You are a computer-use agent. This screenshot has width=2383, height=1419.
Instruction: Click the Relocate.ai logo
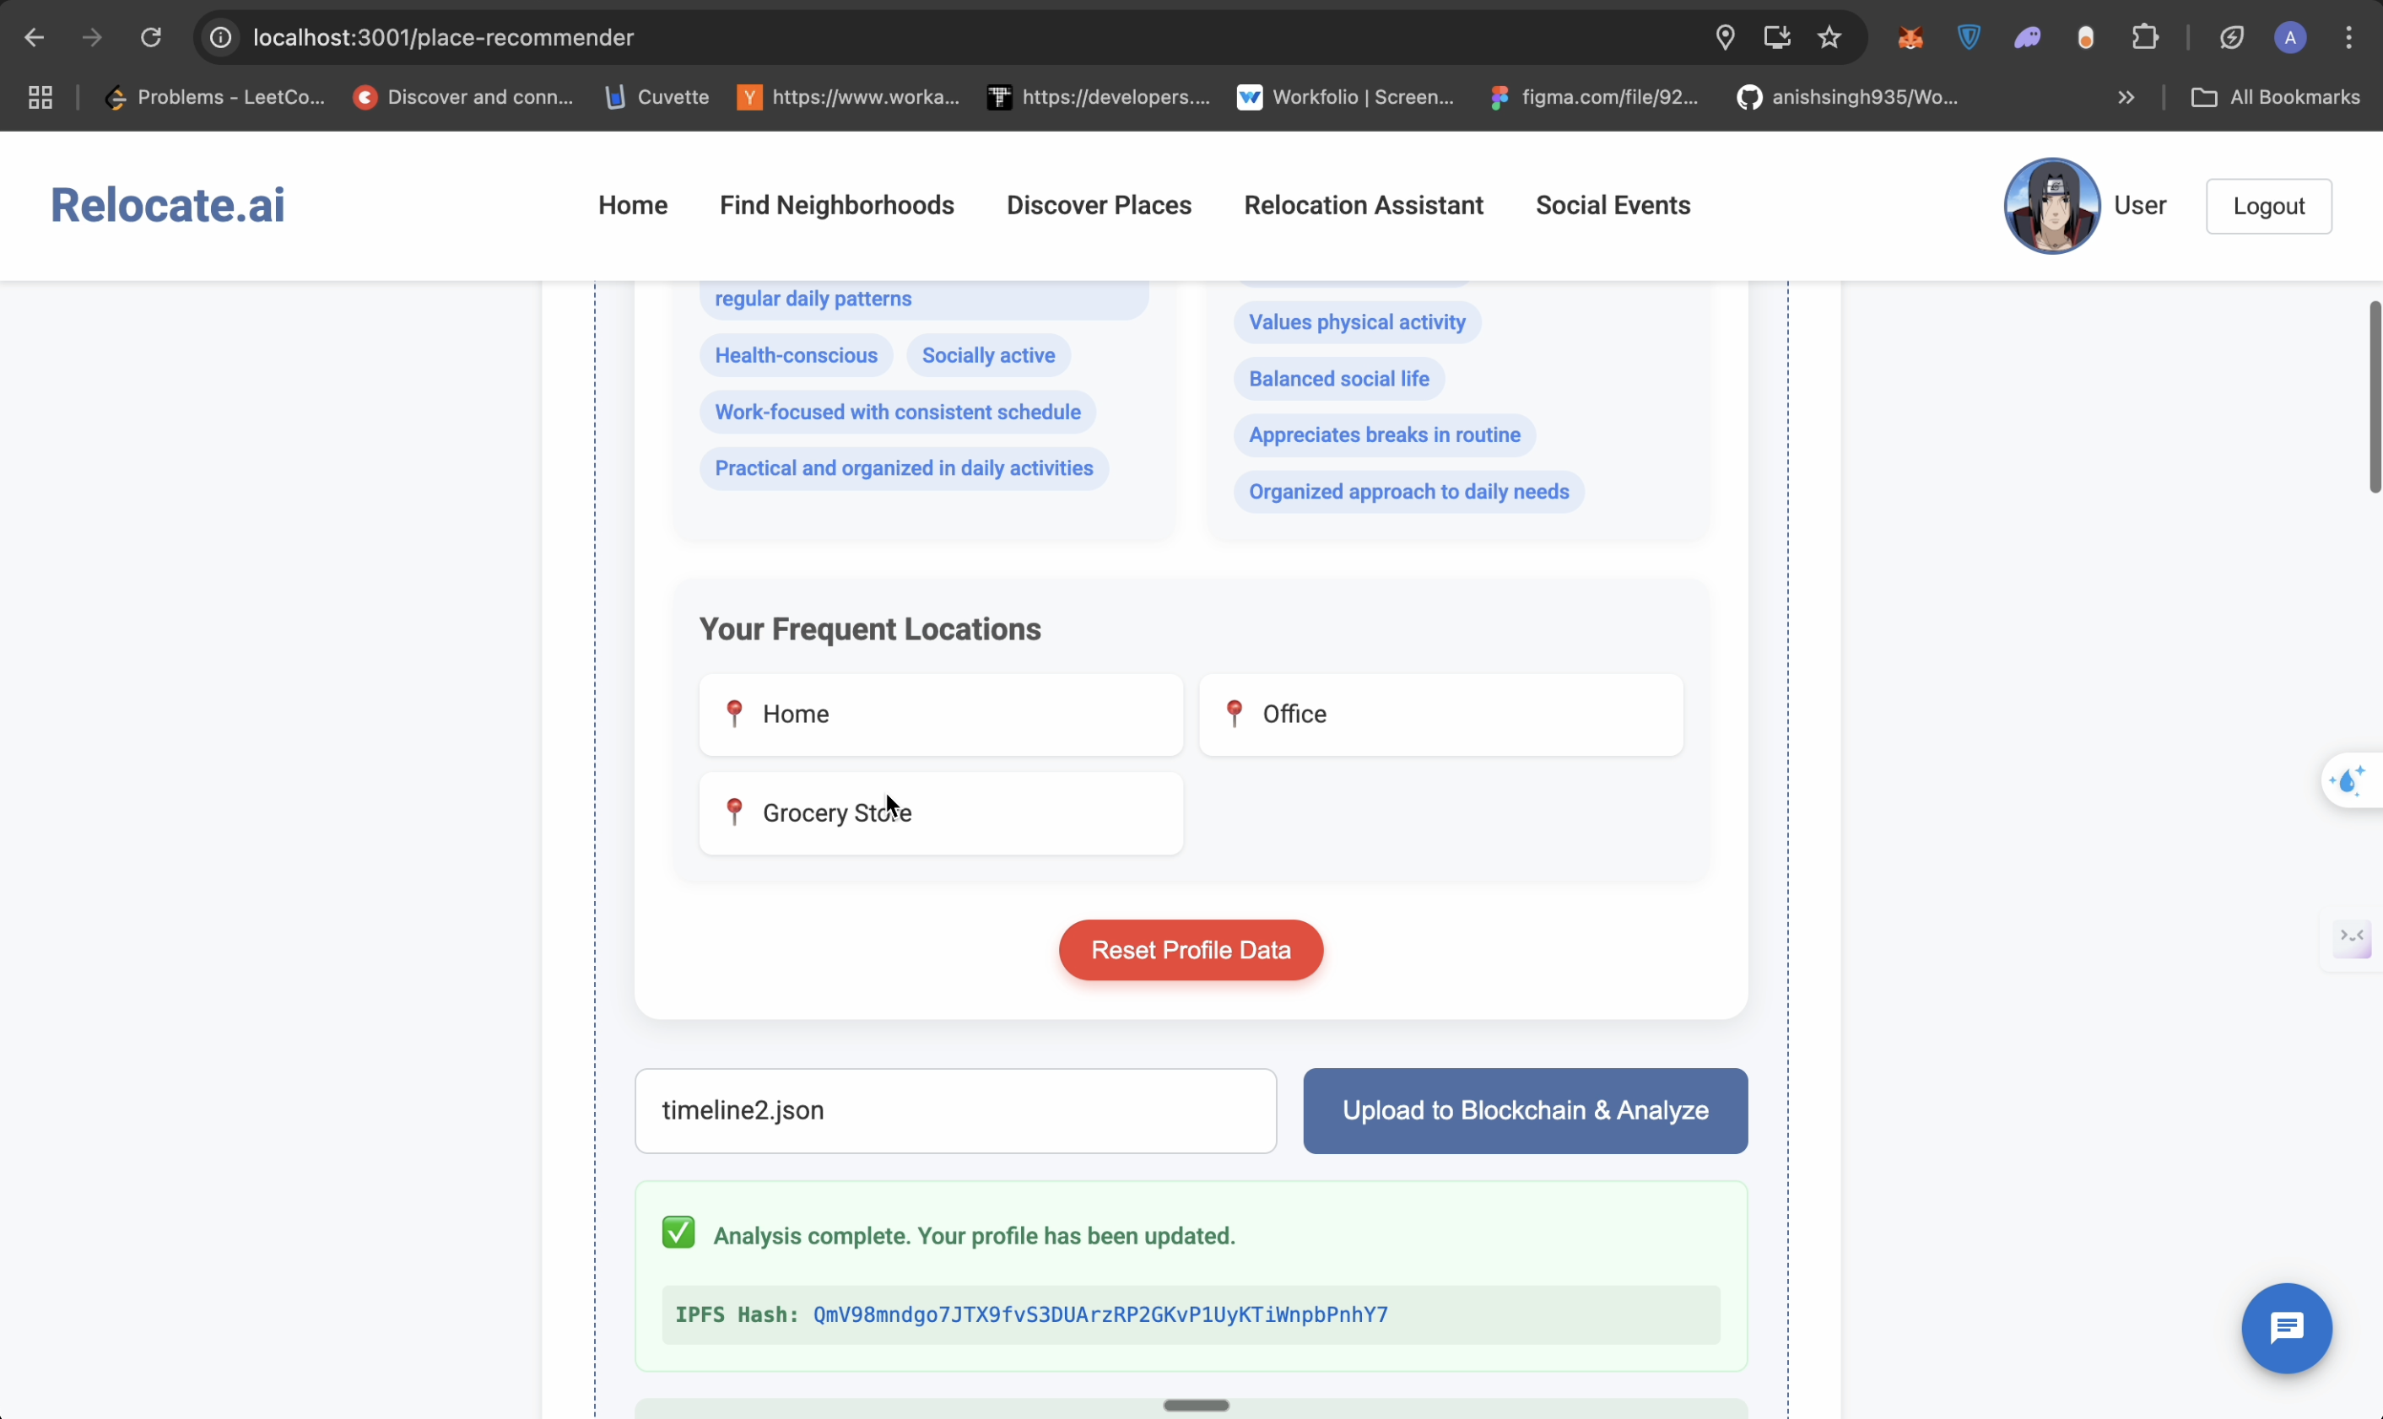point(167,205)
